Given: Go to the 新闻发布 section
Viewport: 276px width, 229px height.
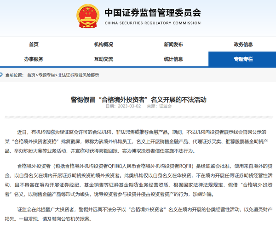Looking at the screenshot, I should [x=173, y=45].
